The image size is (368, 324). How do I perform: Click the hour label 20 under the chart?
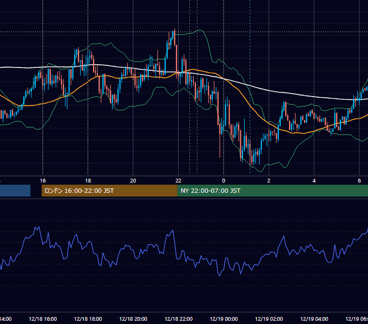tap(133, 181)
